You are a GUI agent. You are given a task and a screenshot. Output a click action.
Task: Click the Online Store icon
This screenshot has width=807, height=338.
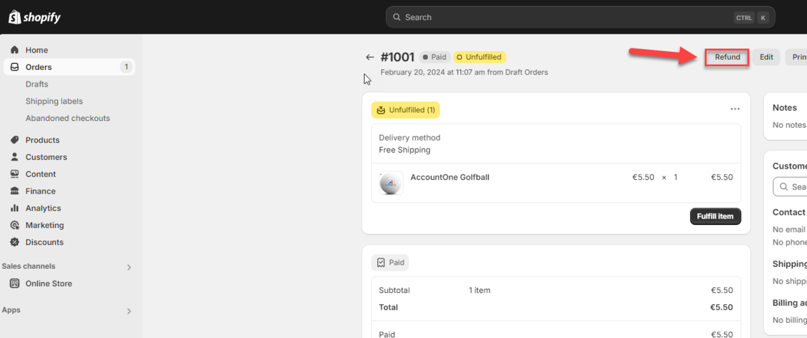click(15, 284)
